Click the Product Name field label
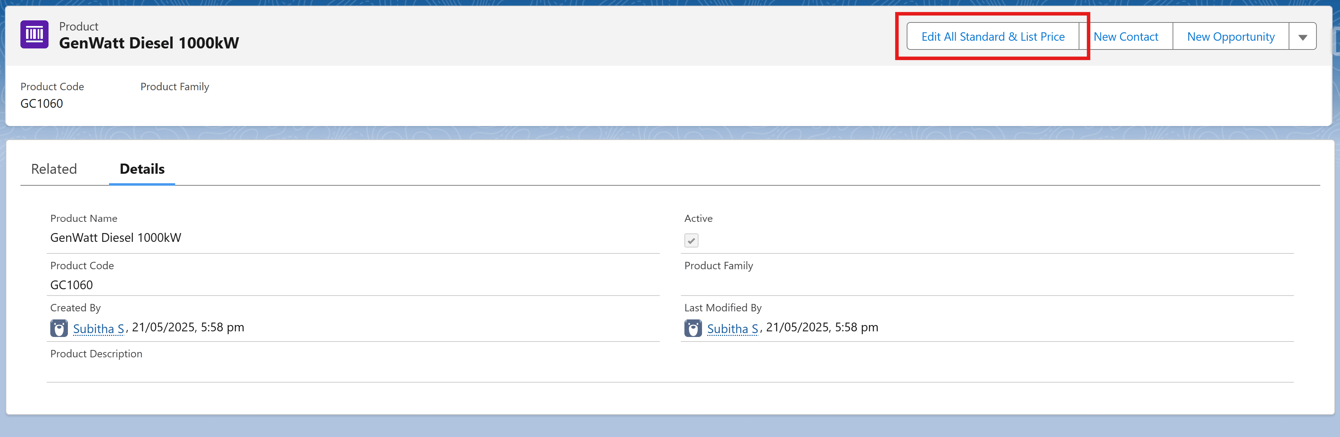The height and width of the screenshot is (437, 1340). (x=84, y=218)
